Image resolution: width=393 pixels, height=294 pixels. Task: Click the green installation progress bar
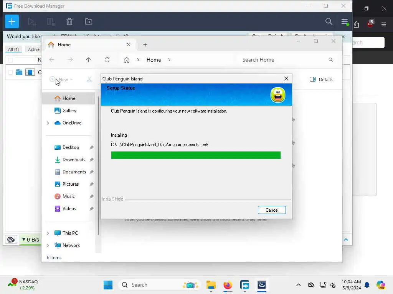click(x=196, y=155)
